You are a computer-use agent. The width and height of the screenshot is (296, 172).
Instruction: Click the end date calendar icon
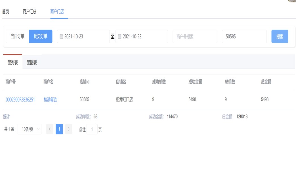(x=120, y=37)
